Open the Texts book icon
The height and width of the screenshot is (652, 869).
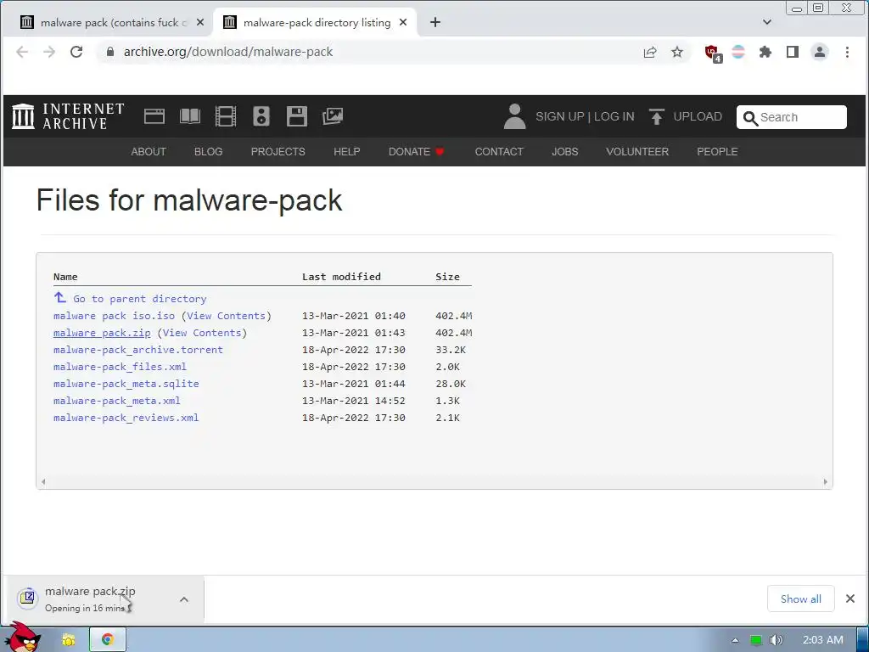point(190,116)
